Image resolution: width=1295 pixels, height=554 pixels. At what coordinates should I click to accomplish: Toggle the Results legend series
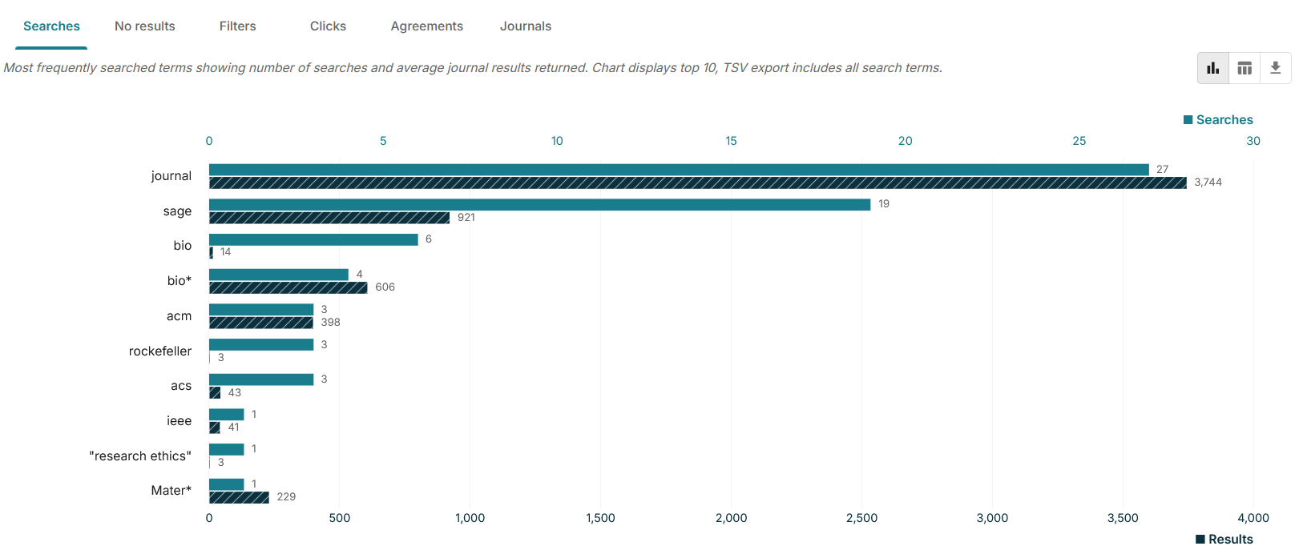pyautogui.click(x=1224, y=540)
